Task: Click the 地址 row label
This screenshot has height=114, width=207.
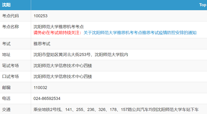Action: pos(6,54)
